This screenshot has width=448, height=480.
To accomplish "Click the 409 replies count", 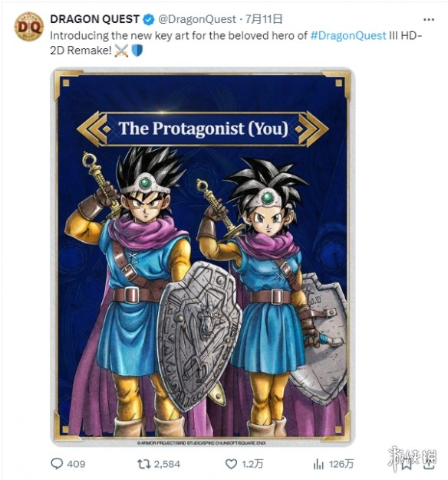I will point(76,464).
